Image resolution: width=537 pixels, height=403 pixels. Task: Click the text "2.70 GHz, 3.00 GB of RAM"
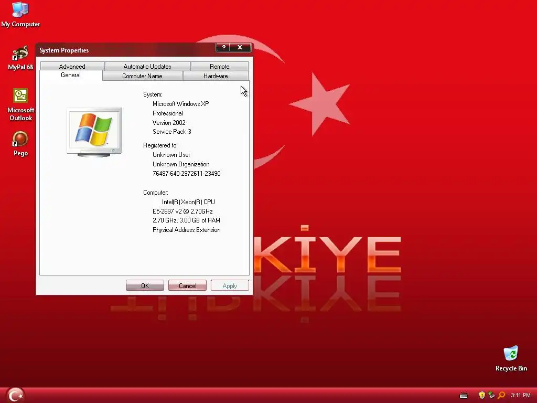[x=186, y=220]
